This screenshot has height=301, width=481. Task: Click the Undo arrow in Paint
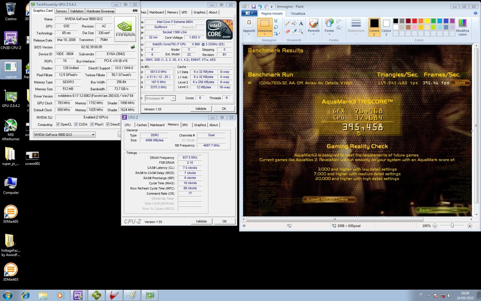(x=260, y=7)
